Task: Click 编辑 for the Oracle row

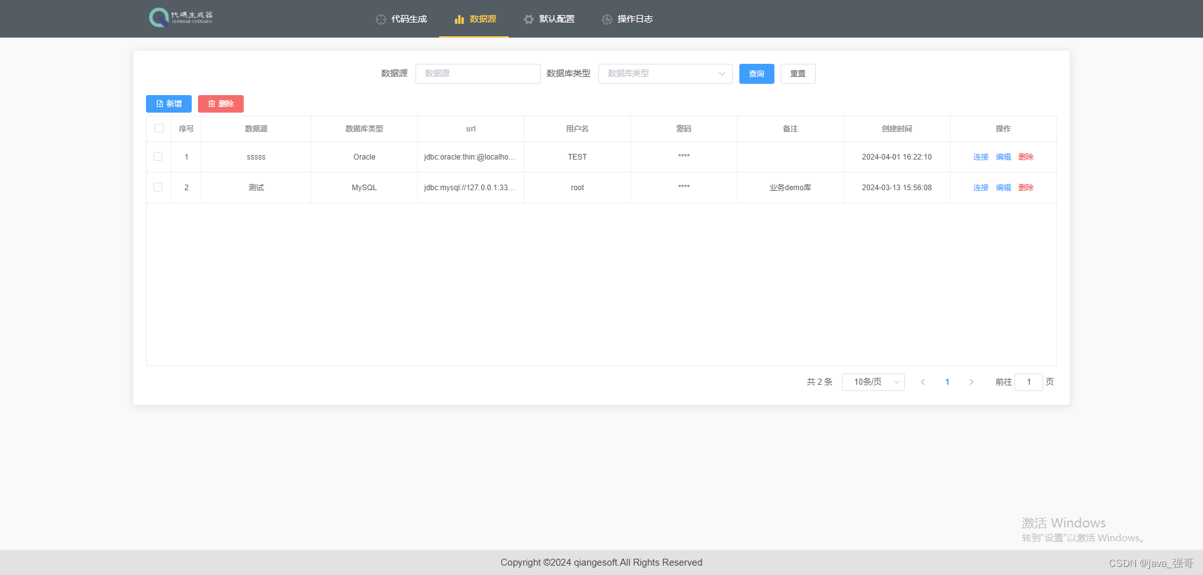Action: (x=1003, y=157)
